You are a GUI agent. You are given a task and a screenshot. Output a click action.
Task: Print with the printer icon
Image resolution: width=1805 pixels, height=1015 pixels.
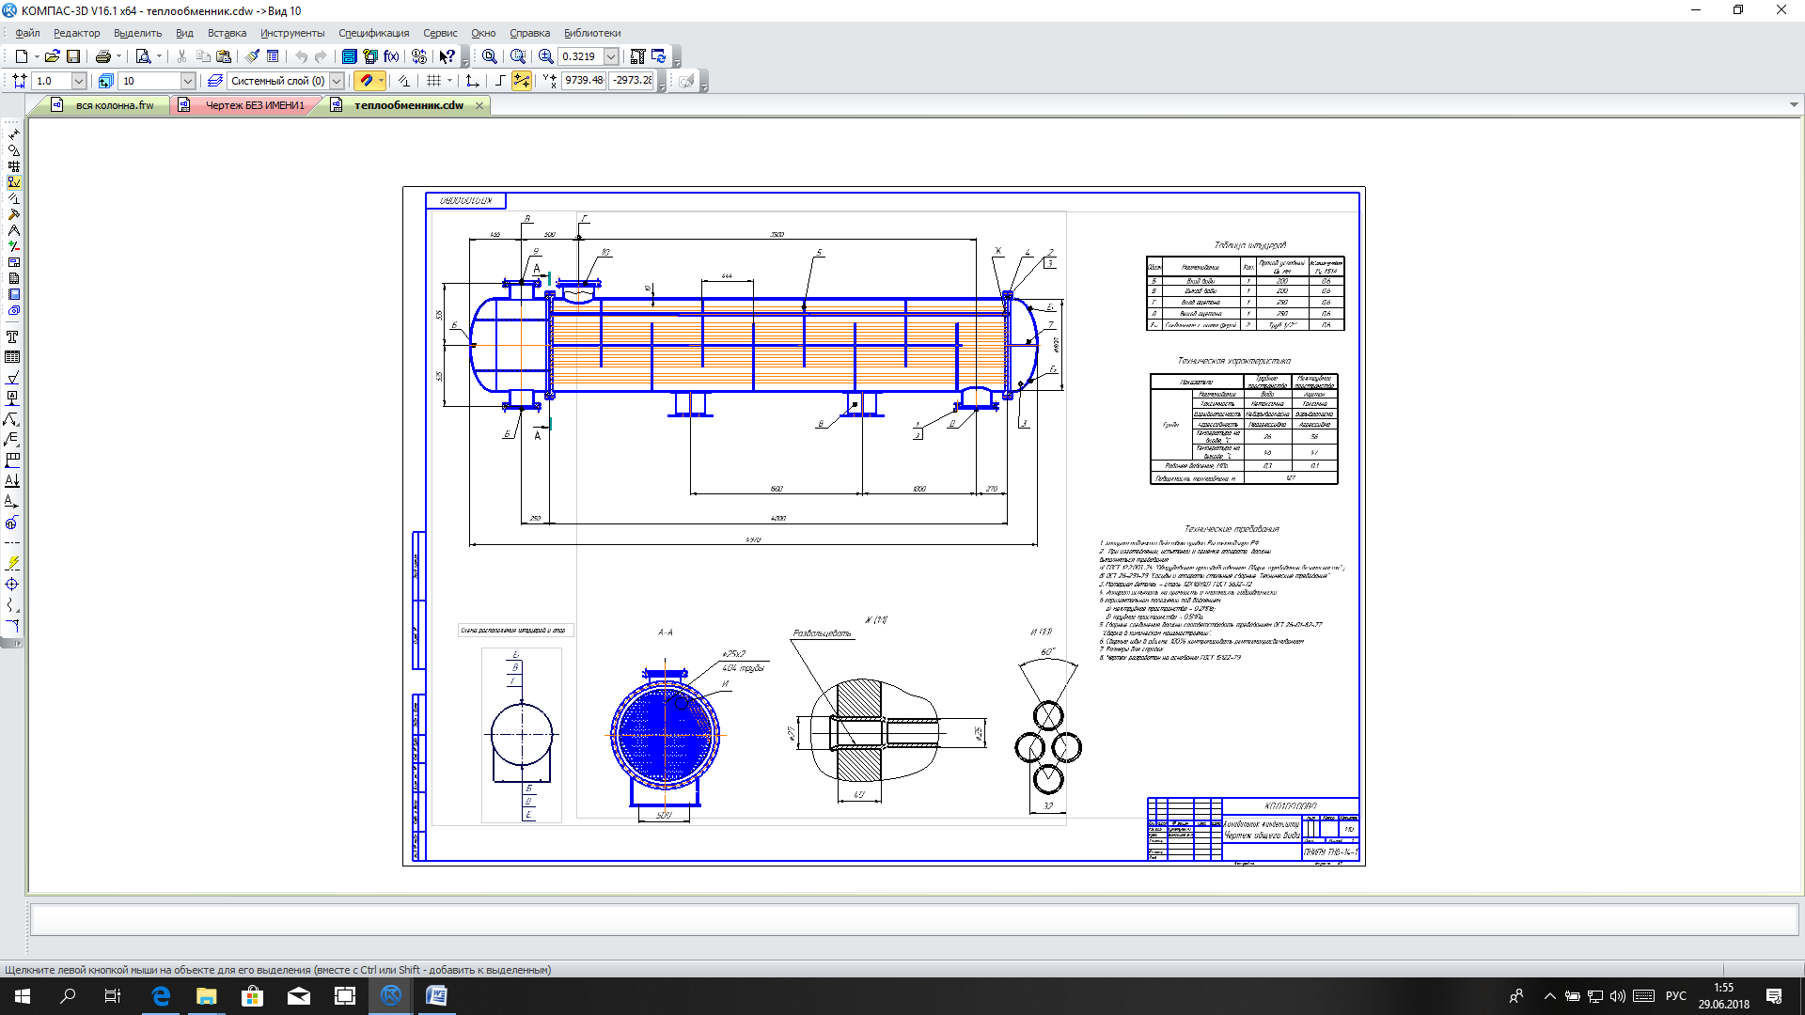click(x=102, y=56)
